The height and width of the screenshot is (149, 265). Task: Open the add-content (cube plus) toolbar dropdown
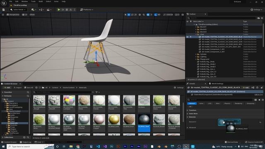tap(34, 10)
